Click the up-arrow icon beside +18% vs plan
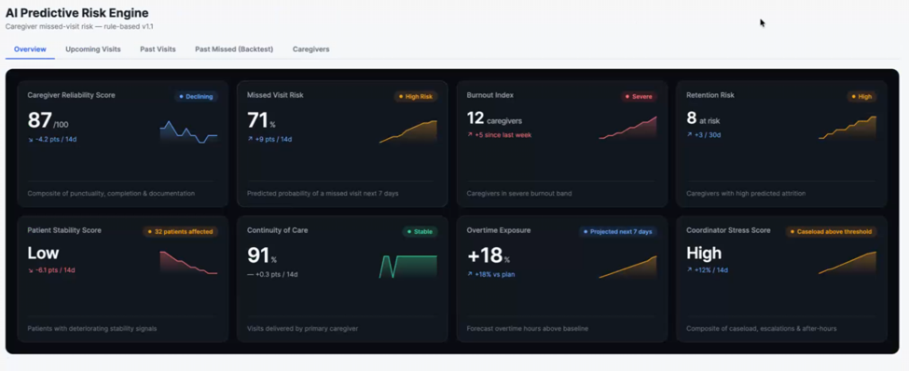The height and width of the screenshot is (371, 909). [470, 274]
